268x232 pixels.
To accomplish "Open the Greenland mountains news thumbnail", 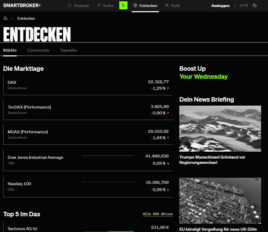I will tap(220, 129).
